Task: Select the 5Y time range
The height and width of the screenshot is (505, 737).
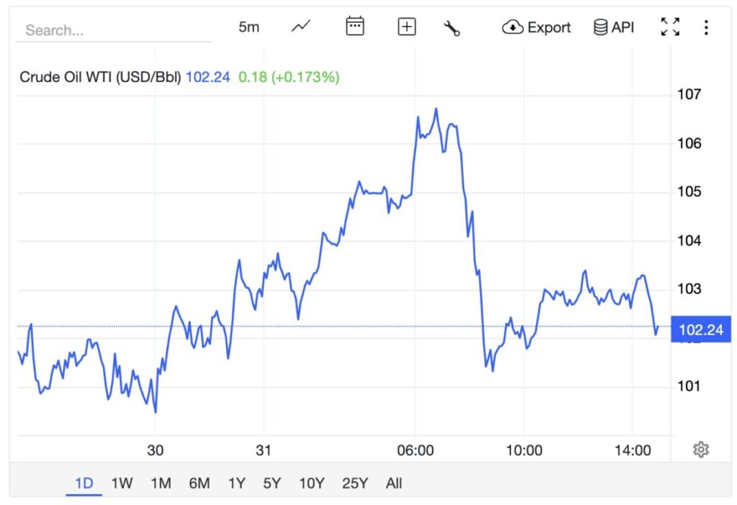Action: [x=271, y=483]
